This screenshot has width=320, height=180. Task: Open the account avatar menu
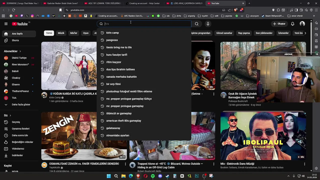302,24
